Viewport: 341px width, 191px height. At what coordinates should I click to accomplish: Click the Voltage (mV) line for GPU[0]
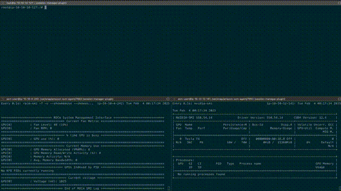click(x=34, y=181)
